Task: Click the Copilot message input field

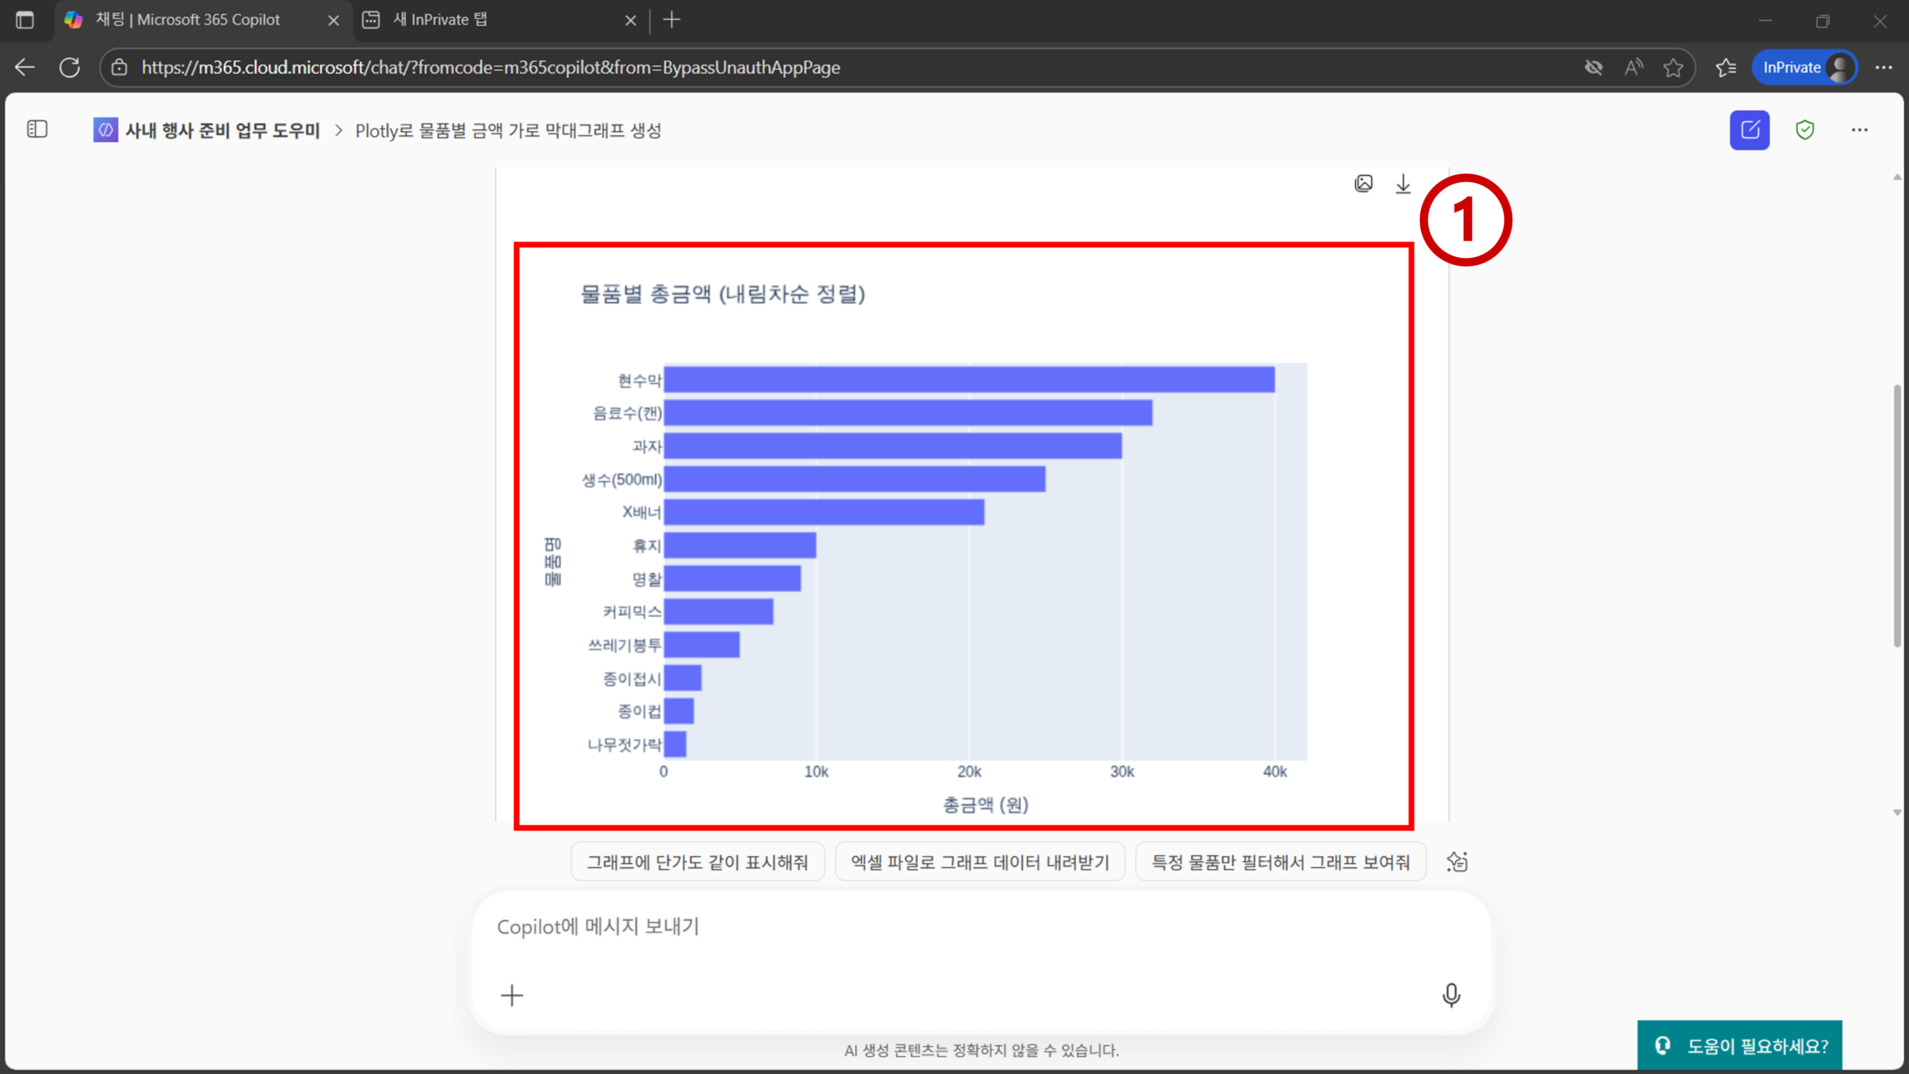Action: pos(964,927)
